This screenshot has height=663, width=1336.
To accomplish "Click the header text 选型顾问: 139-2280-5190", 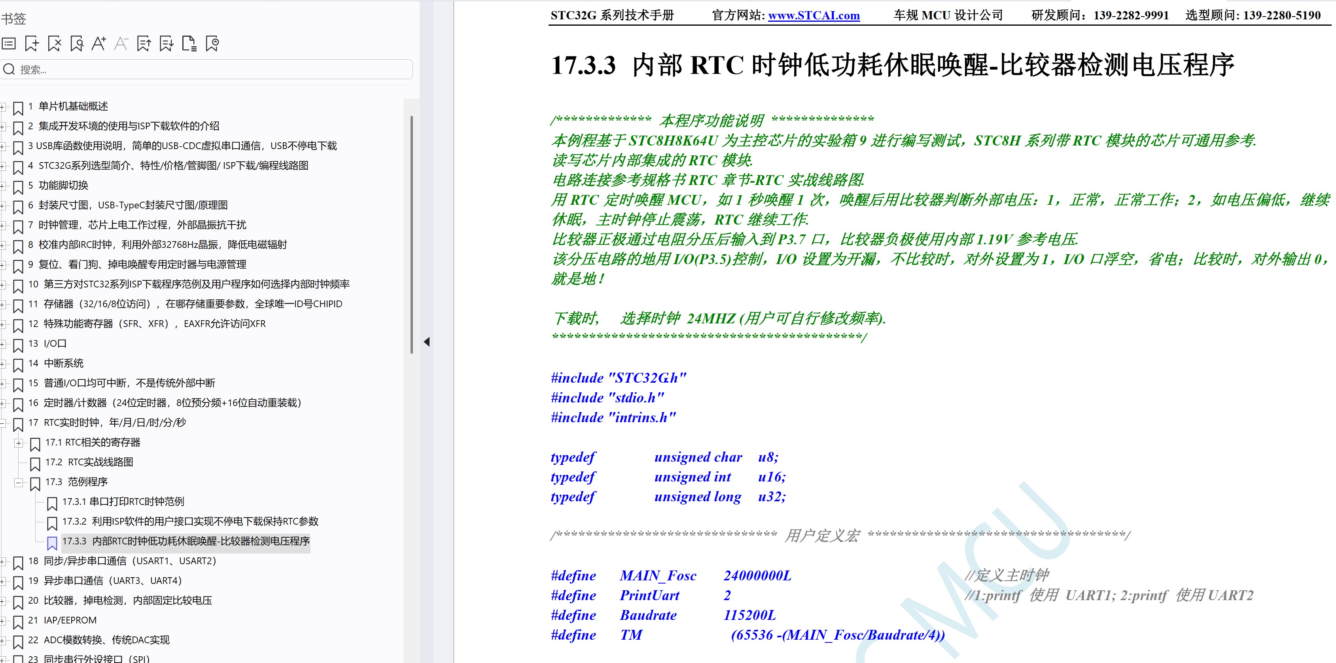I will click(1253, 15).
